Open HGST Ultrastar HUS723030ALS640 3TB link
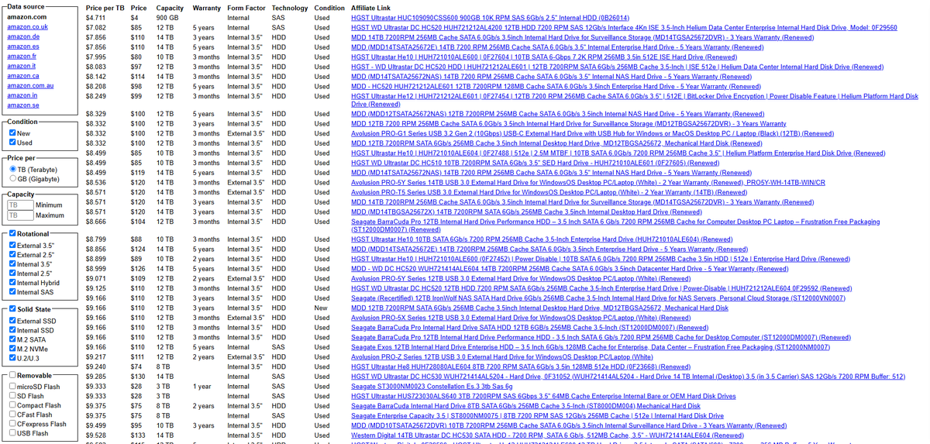The height and width of the screenshot is (444, 930). [543, 396]
